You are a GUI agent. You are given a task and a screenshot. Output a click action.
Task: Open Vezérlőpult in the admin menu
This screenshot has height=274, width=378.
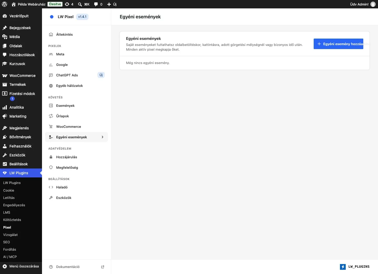tap(21, 16)
